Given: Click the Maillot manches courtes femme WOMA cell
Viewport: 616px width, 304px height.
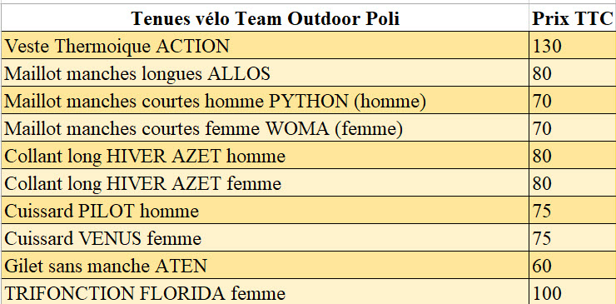Looking at the screenshot, I should point(266,127).
